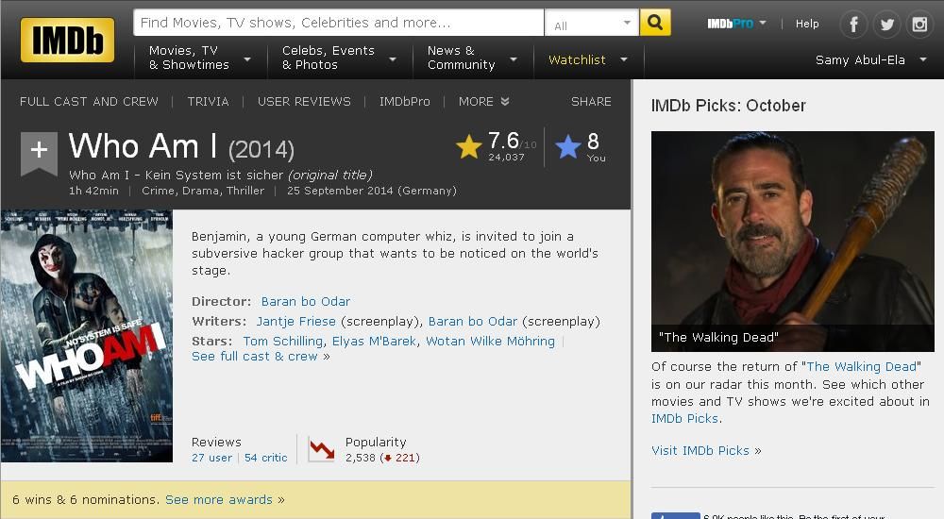
Task: Open the TRIVIA section
Action: 208,102
